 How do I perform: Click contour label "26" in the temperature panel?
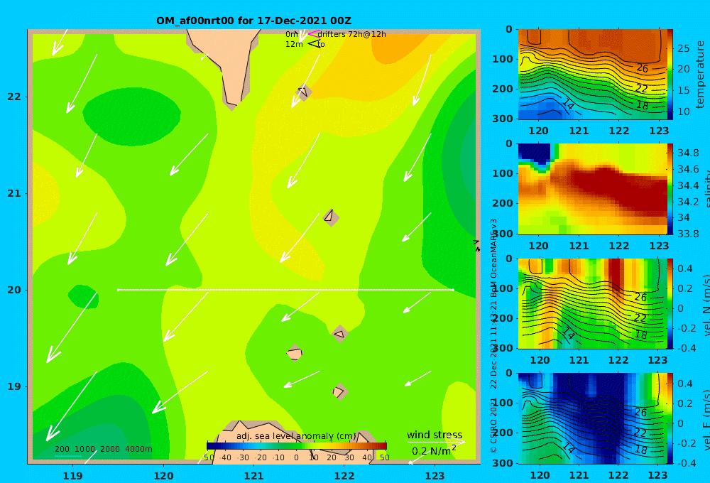(x=642, y=68)
